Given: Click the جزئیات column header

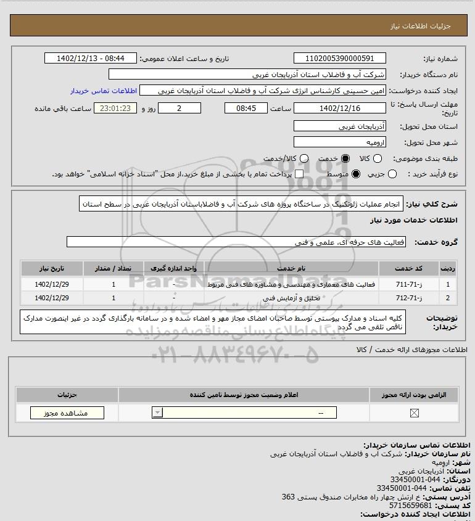Looking at the screenshot, I should coord(67,395).
